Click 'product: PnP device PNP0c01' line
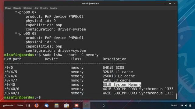Viewport: 195px width, 109px height. click(x=55, y=38)
